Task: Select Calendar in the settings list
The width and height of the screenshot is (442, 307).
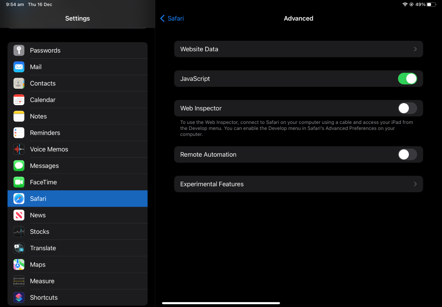Action: pyautogui.click(x=78, y=100)
